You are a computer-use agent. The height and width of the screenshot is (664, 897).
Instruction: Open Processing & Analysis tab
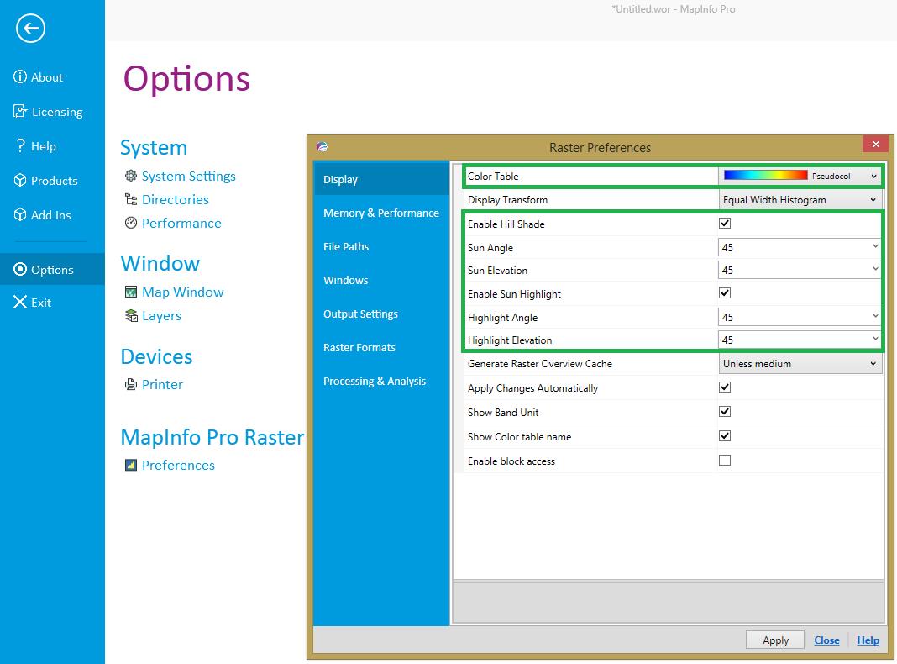[381, 382]
